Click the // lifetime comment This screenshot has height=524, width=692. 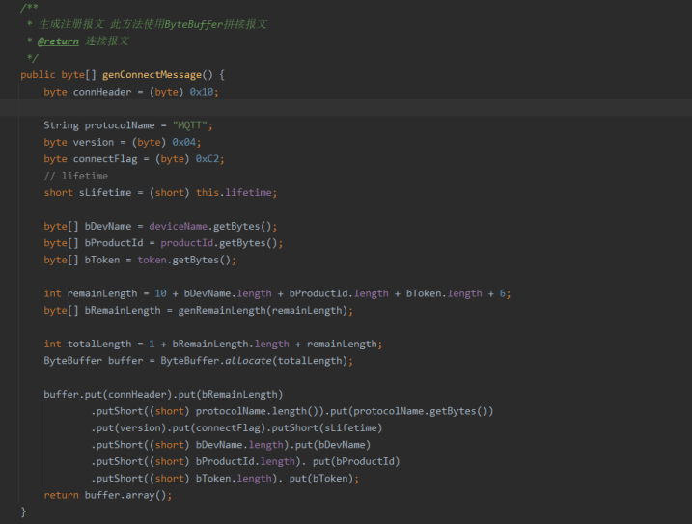point(76,176)
